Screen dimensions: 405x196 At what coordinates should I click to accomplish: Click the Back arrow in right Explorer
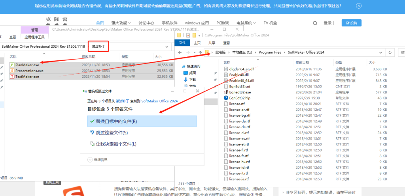click(x=180, y=52)
